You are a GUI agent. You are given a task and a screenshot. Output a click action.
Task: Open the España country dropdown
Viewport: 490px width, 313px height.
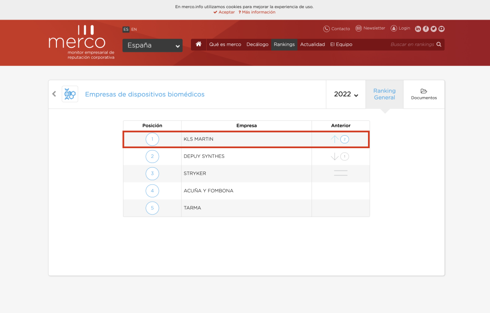(153, 45)
